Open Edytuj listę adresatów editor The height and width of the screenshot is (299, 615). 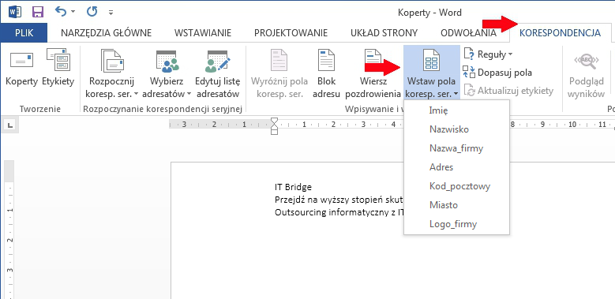click(x=217, y=73)
